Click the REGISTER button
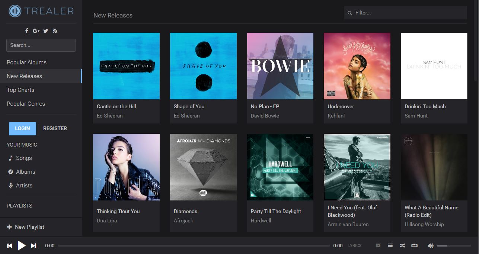 tap(55, 128)
